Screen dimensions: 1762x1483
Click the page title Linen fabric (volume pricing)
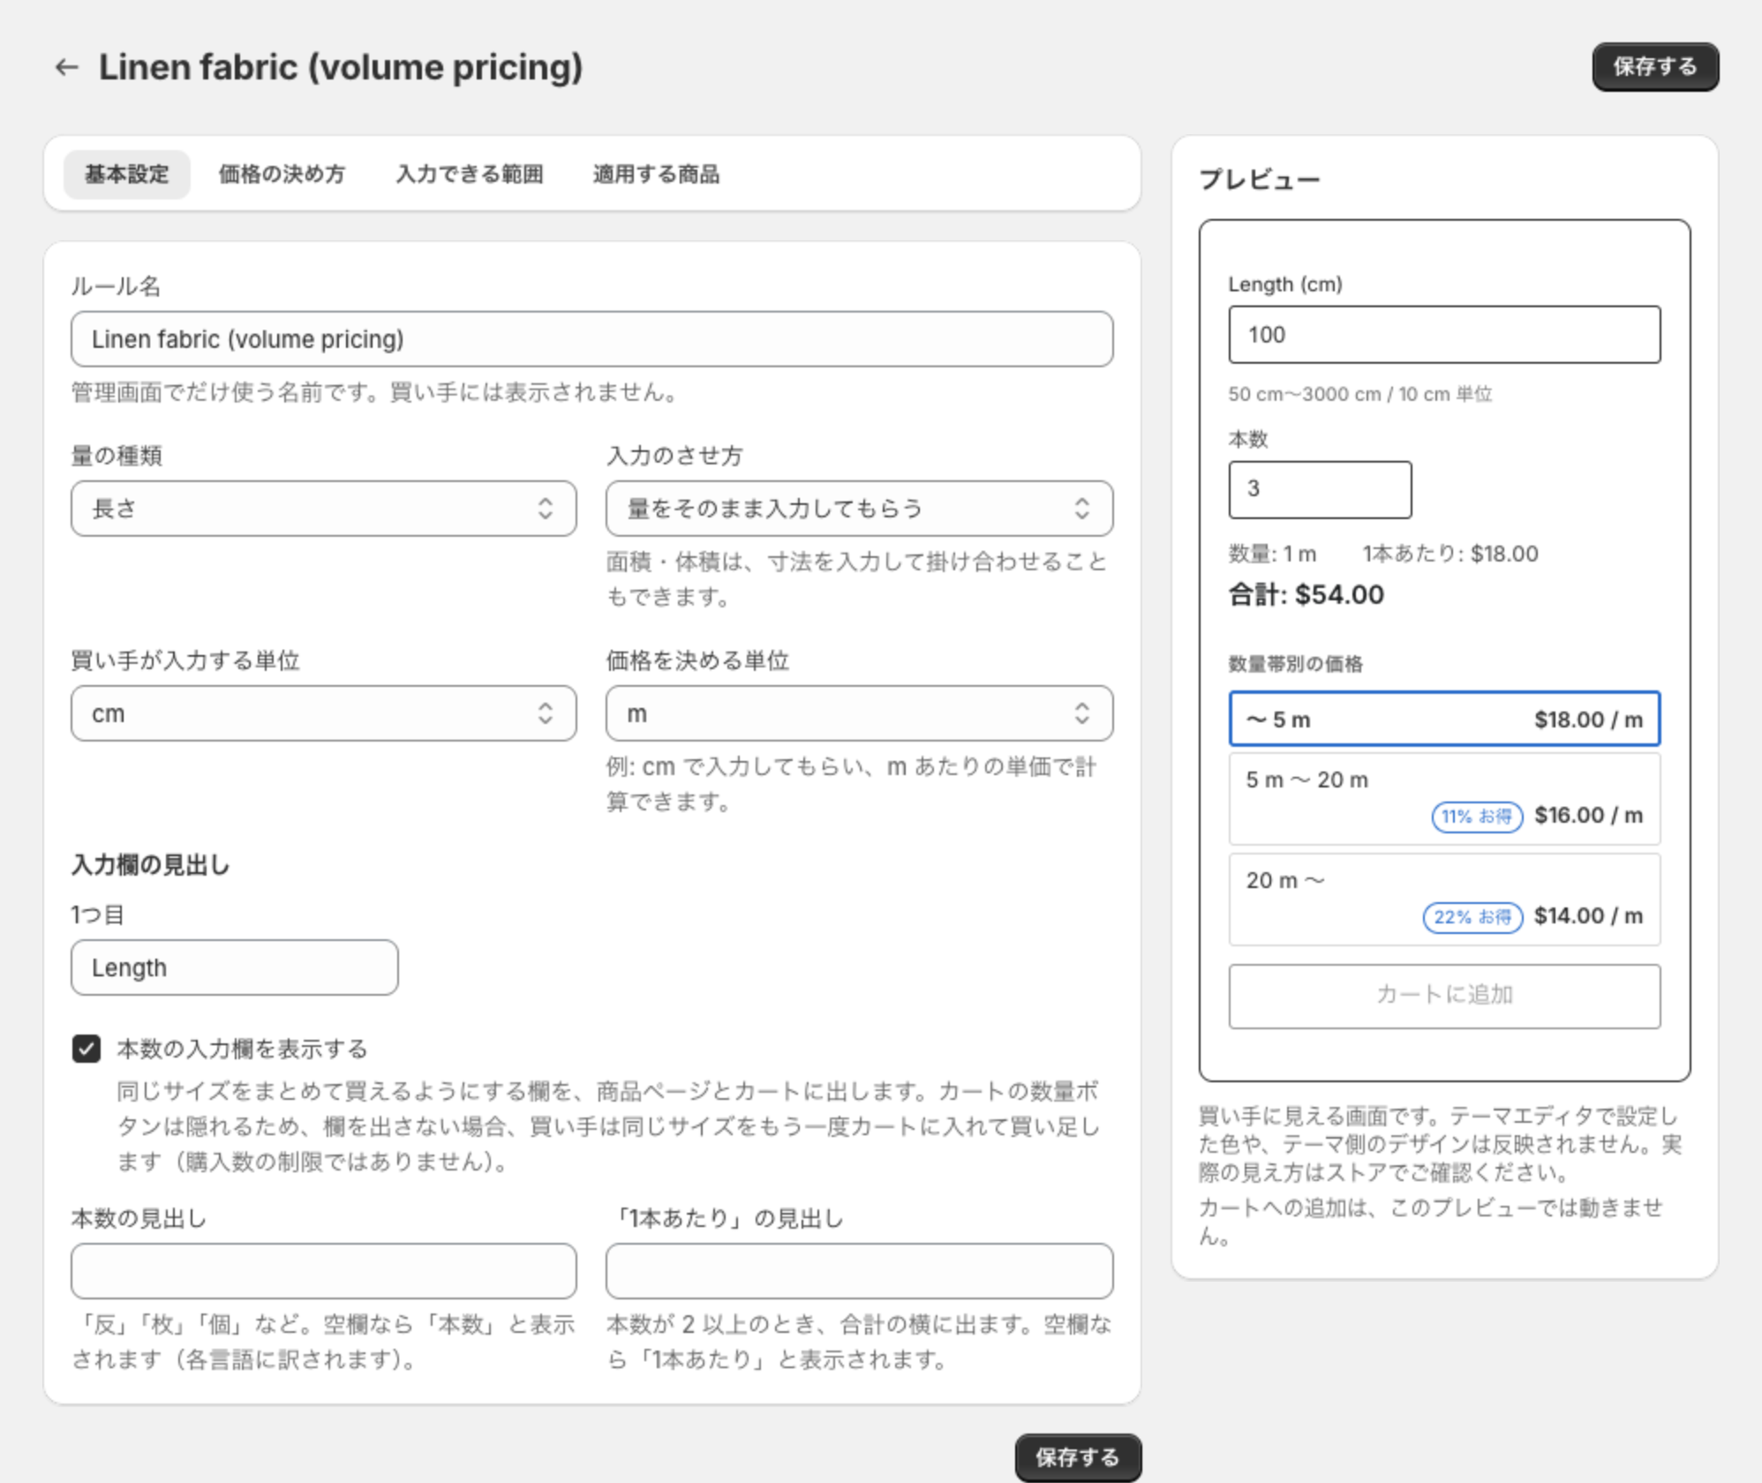coord(341,67)
